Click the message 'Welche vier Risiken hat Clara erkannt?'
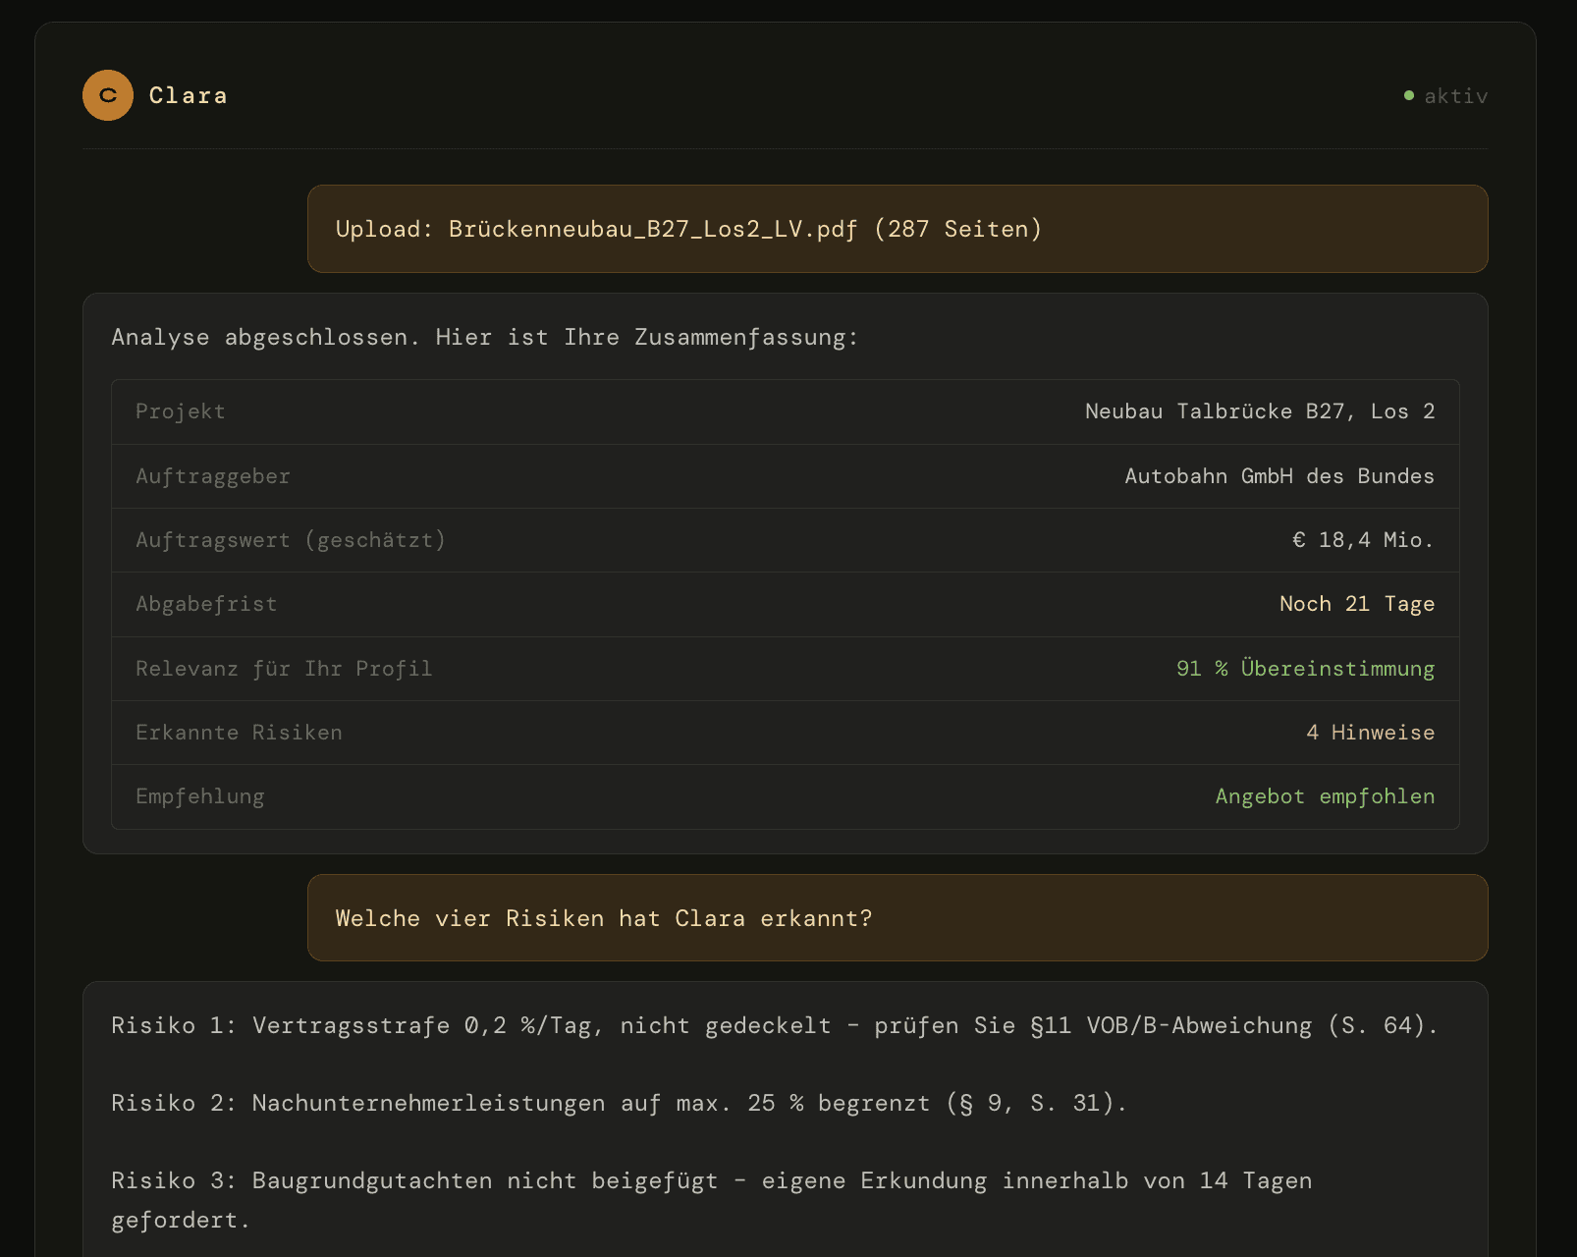Viewport: 1577px width, 1257px height. tap(897, 918)
